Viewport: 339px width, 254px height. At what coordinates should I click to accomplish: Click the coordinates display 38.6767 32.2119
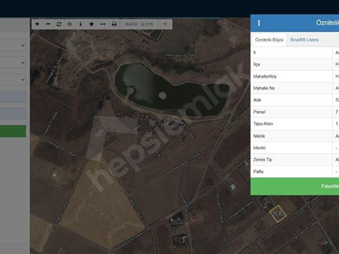(x=139, y=24)
